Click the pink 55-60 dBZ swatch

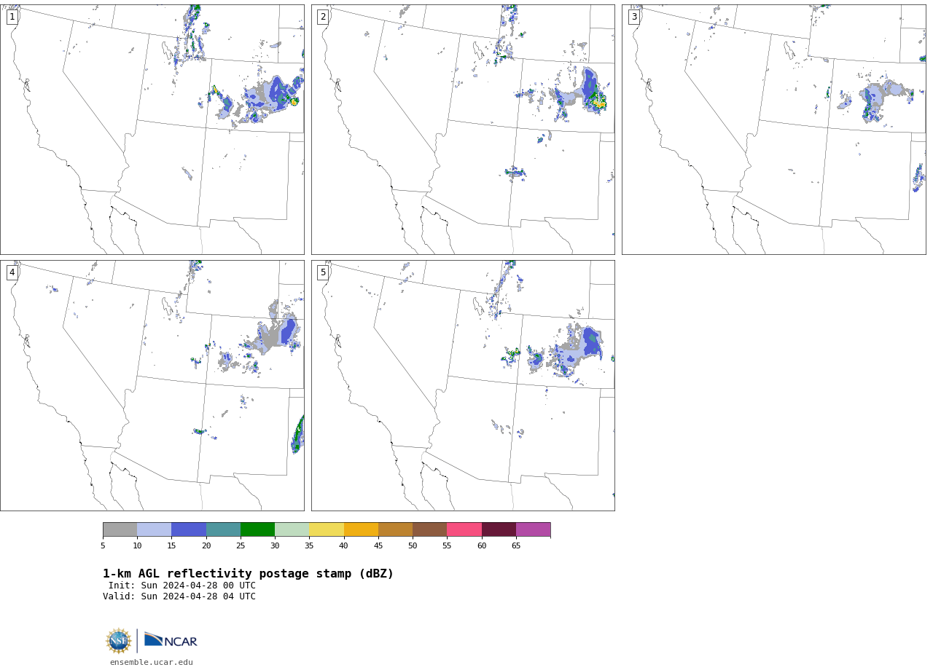coord(464,529)
